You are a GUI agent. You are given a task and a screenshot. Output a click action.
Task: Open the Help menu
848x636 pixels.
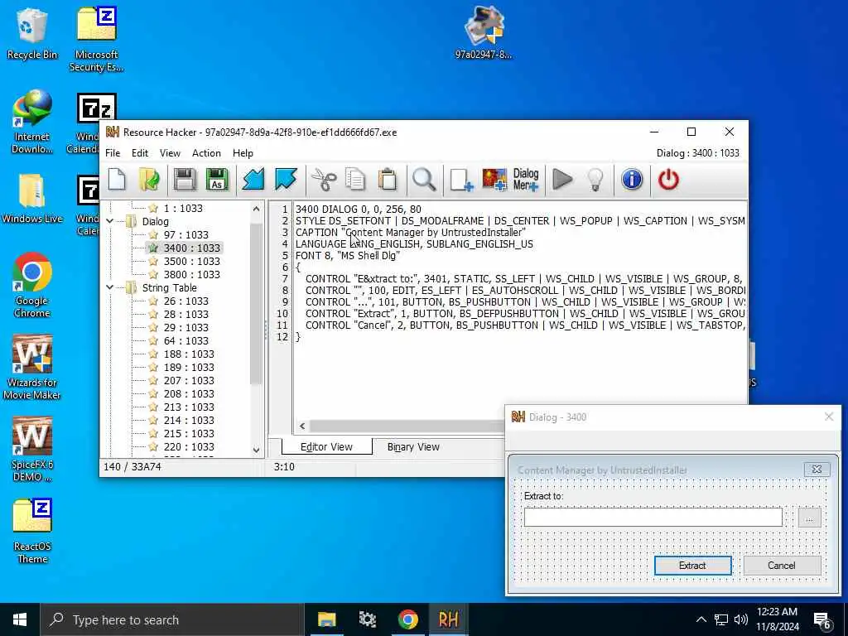tap(243, 153)
